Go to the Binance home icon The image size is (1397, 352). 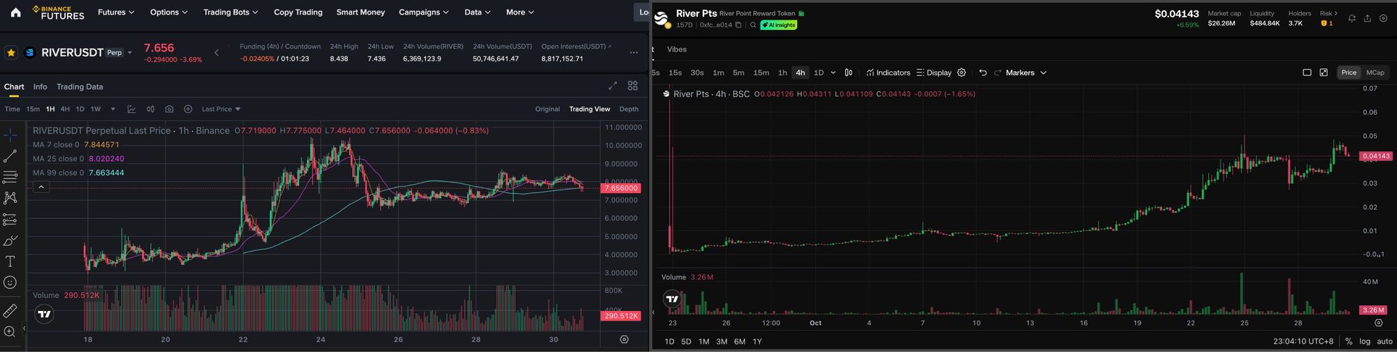[16, 13]
